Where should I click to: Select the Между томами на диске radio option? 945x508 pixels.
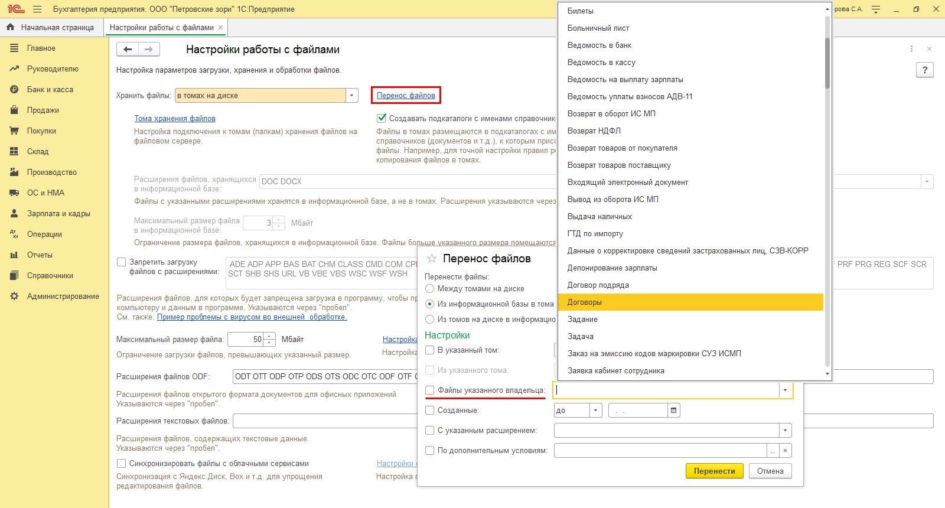pyautogui.click(x=430, y=289)
